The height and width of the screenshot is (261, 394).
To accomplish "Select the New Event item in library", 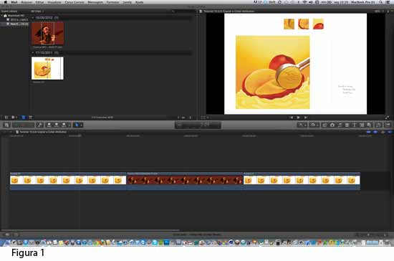I will tap(17, 24).
